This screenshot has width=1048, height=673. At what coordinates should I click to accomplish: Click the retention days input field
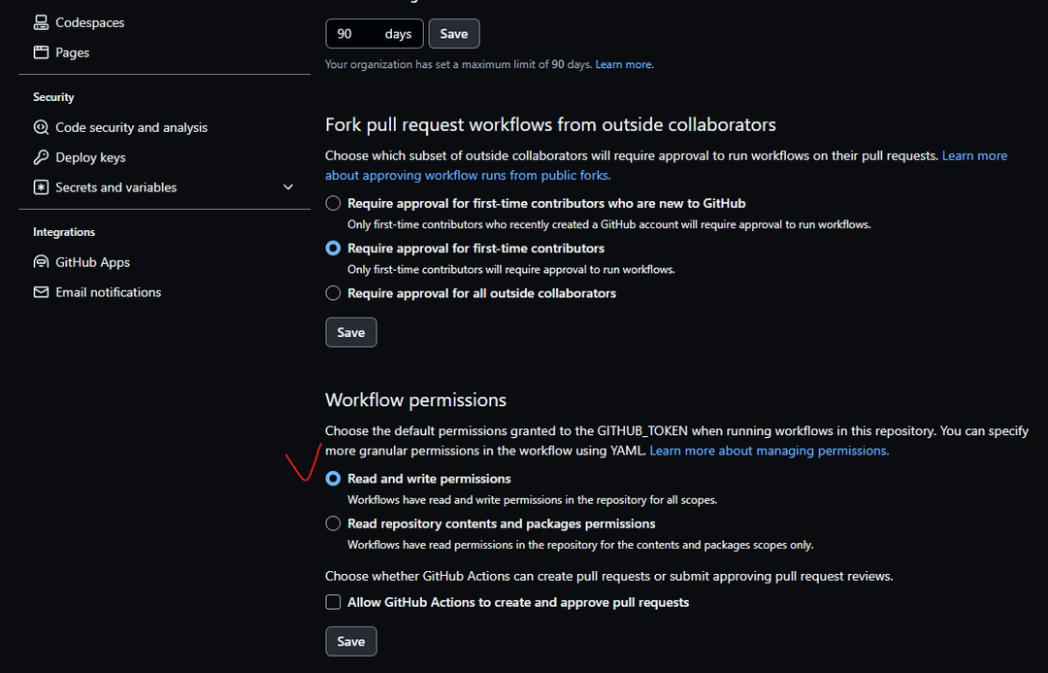coord(375,34)
